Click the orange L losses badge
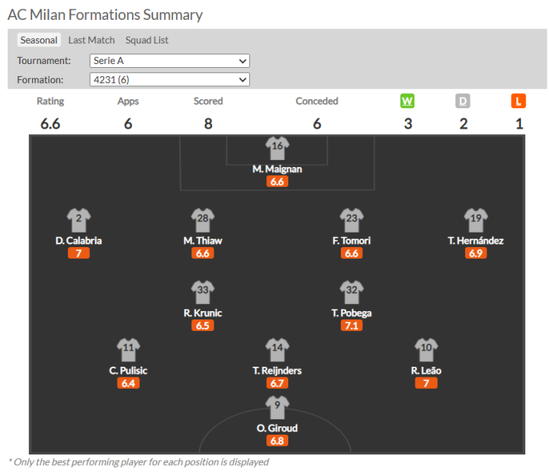 click(x=519, y=101)
